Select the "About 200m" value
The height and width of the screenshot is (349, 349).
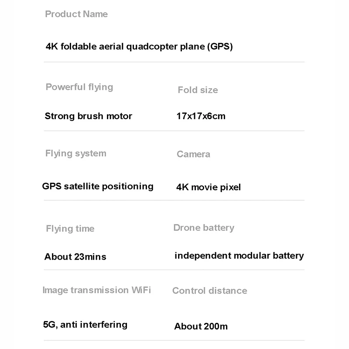coord(201,326)
